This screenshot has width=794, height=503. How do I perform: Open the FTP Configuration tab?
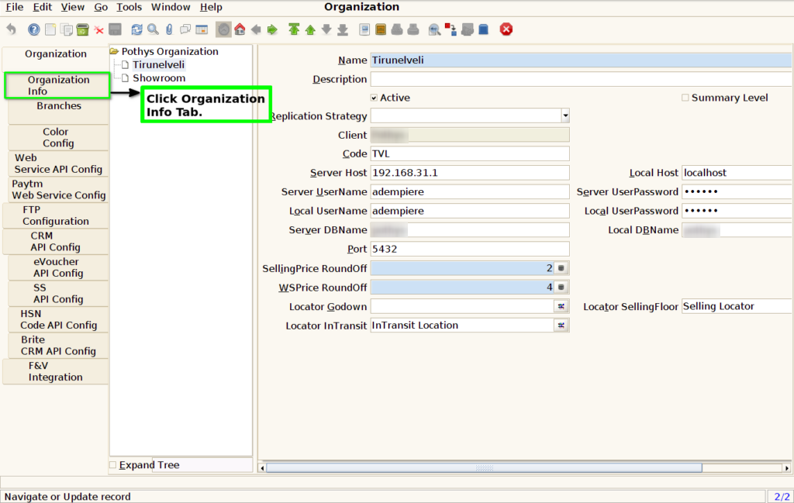point(56,215)
